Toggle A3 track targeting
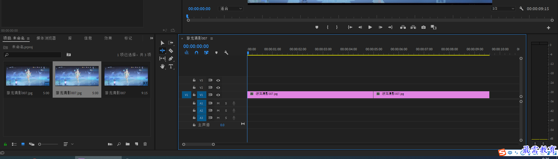Viewport: 558px width, 159px height. (201, 118)
